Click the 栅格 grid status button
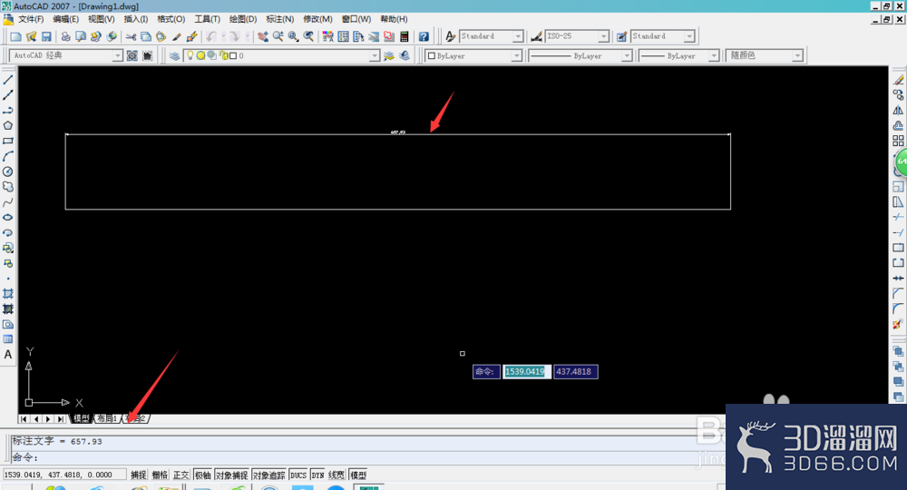907x490 pixels. (160, 475)
